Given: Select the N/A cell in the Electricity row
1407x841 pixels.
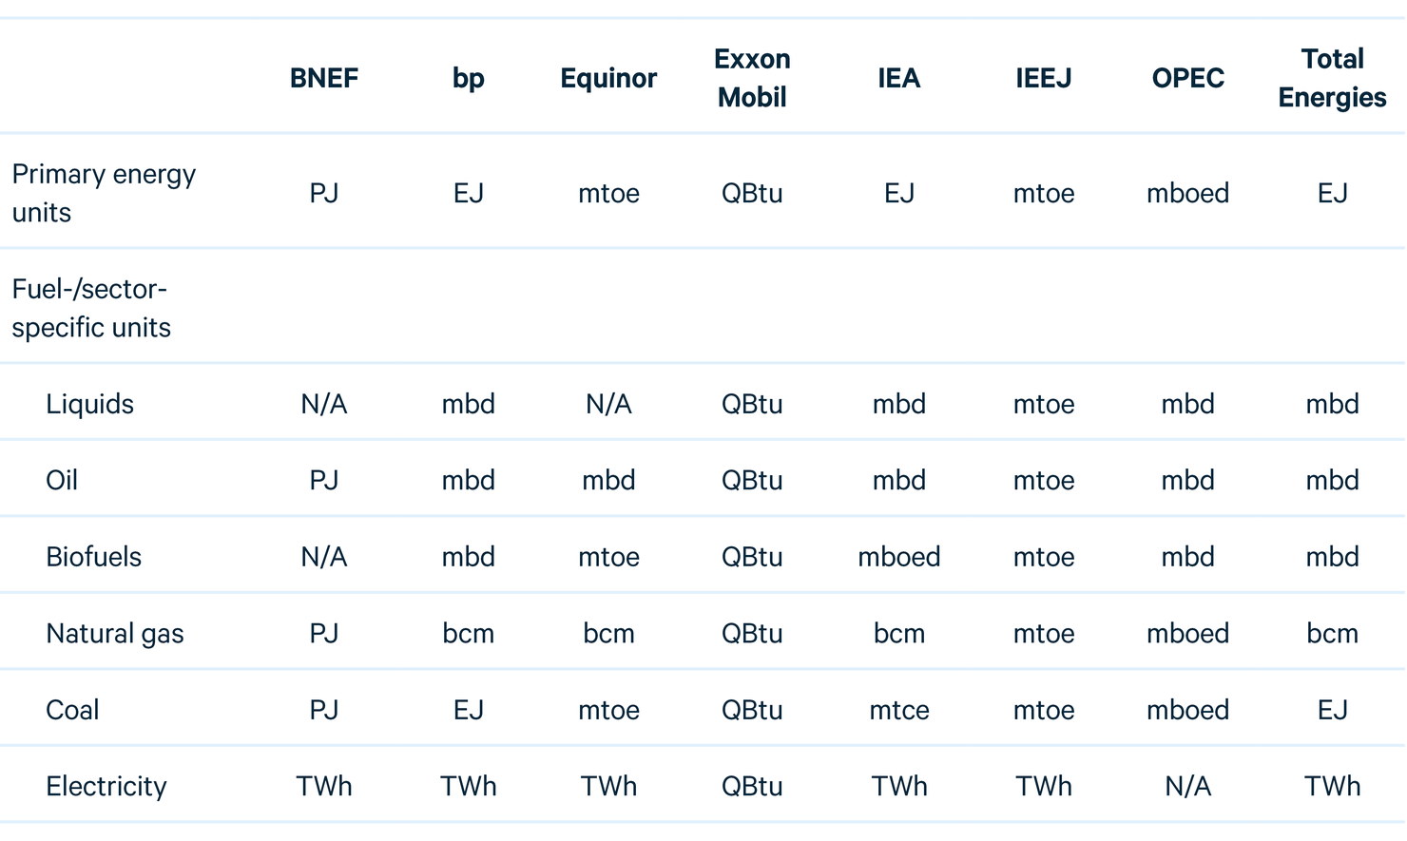Looking at the screenshot, I should pyautogui.click(x=1187, y=787).
